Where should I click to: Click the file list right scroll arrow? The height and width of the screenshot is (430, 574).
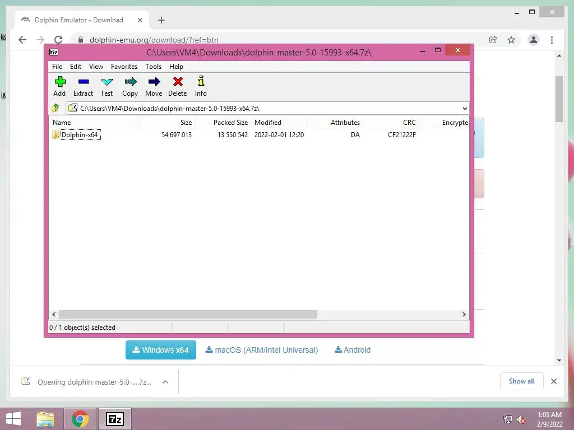[x=464, y=315]
